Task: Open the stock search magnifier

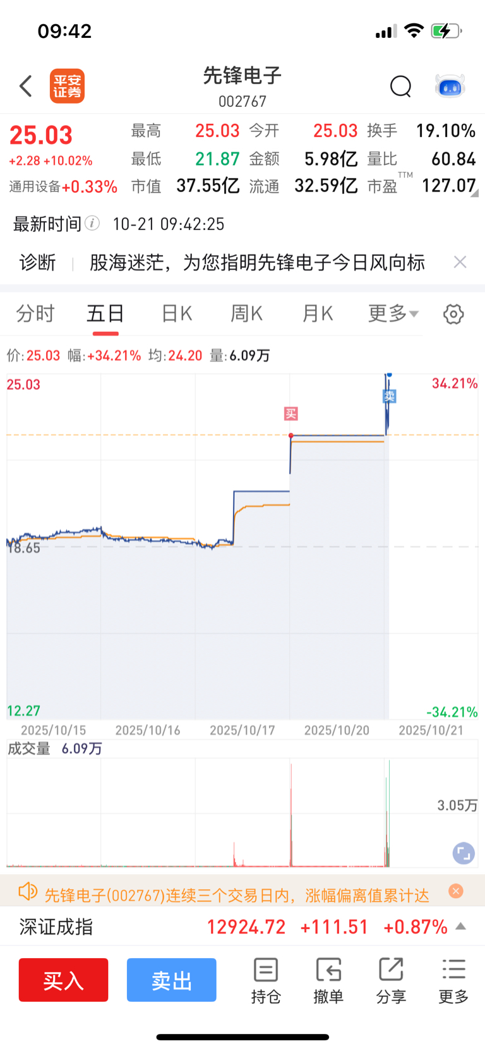Action: pos(400,86)
